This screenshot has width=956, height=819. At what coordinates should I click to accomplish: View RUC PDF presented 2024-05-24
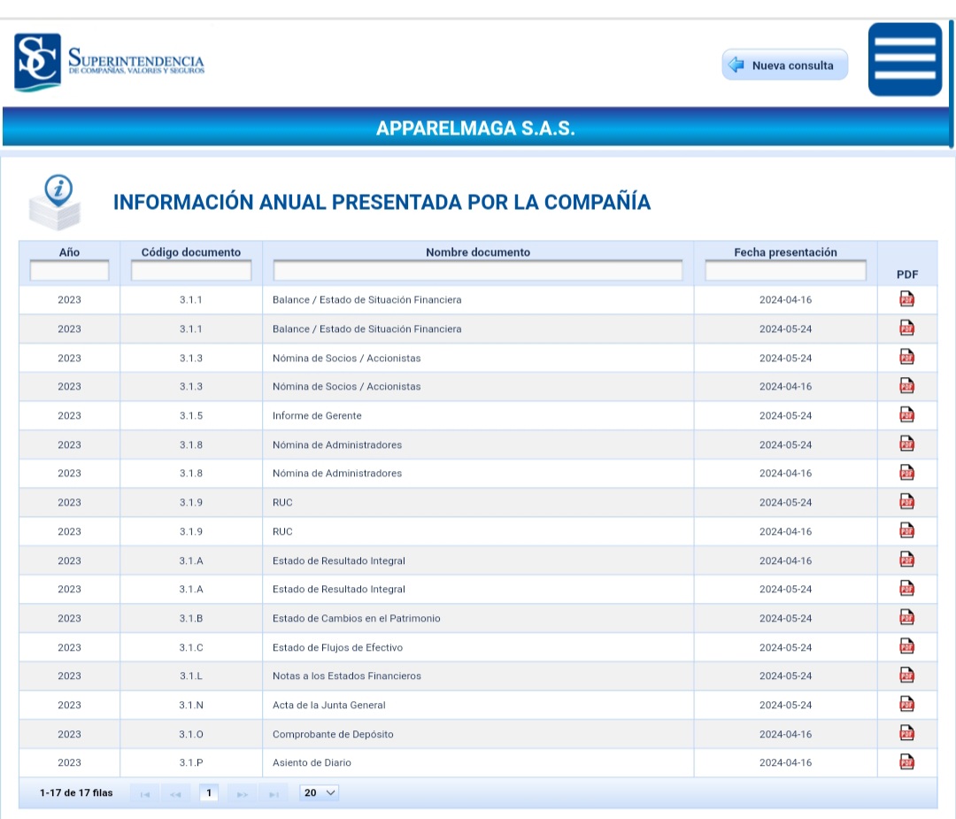906,502
